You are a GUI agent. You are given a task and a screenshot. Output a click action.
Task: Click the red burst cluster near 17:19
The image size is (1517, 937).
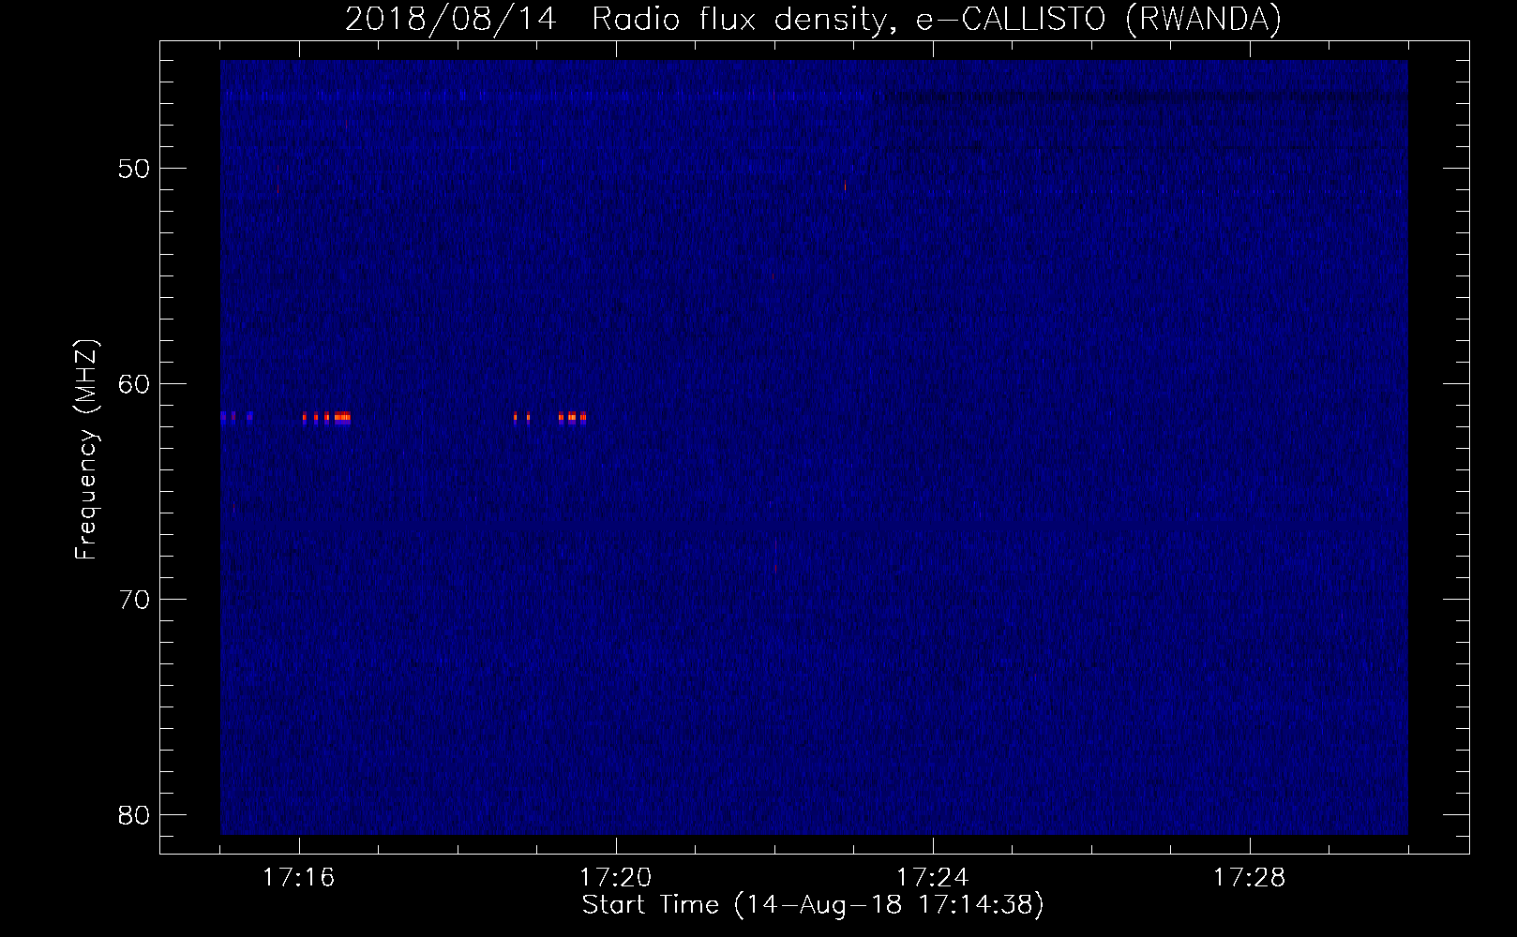click(550, 419)
